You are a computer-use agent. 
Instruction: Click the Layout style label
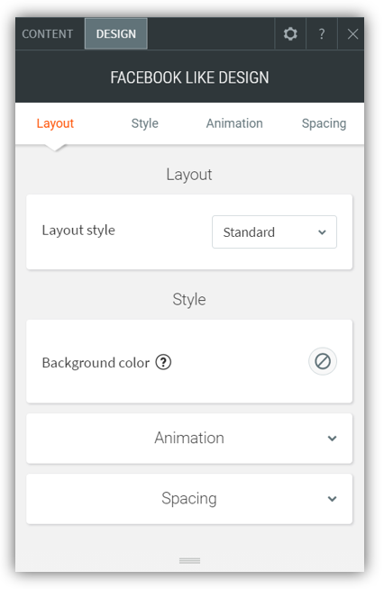[78, 231]
